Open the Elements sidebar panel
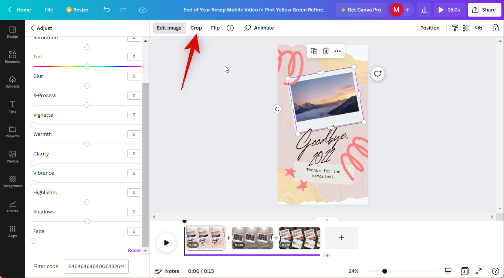504x278 pixels. (x=12, y=57)
